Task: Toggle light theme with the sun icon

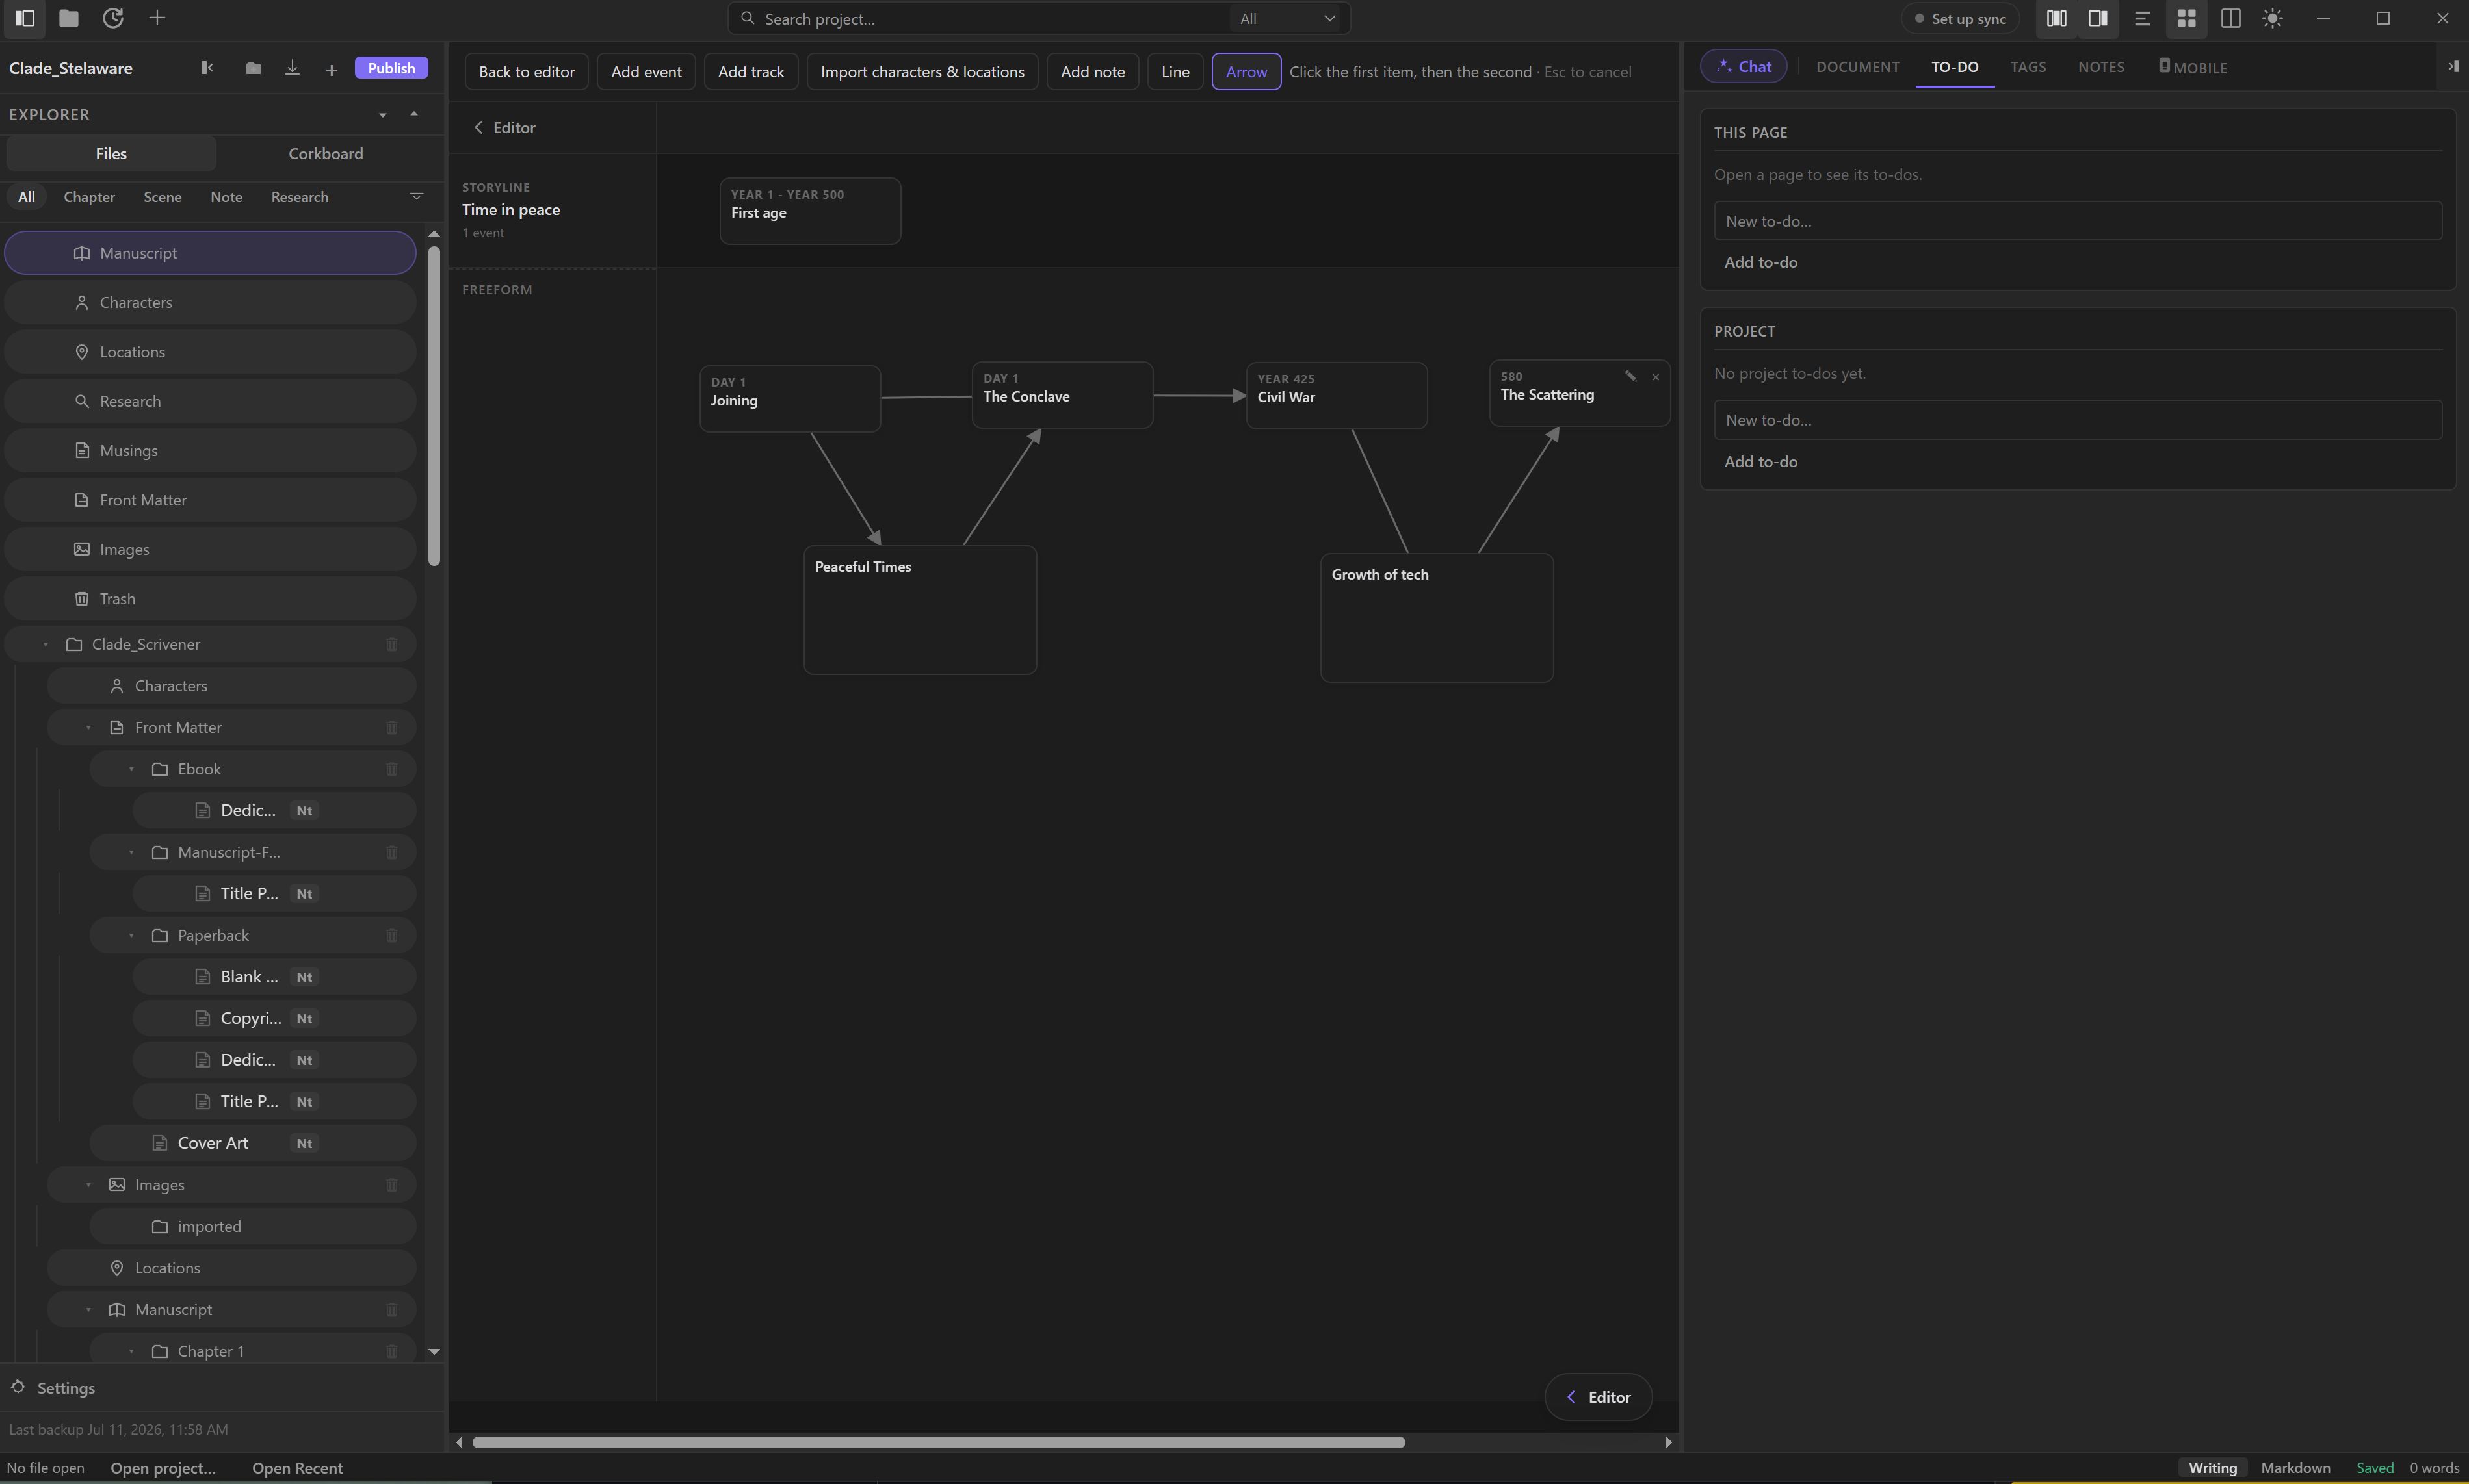Action: coord(2273,18)
